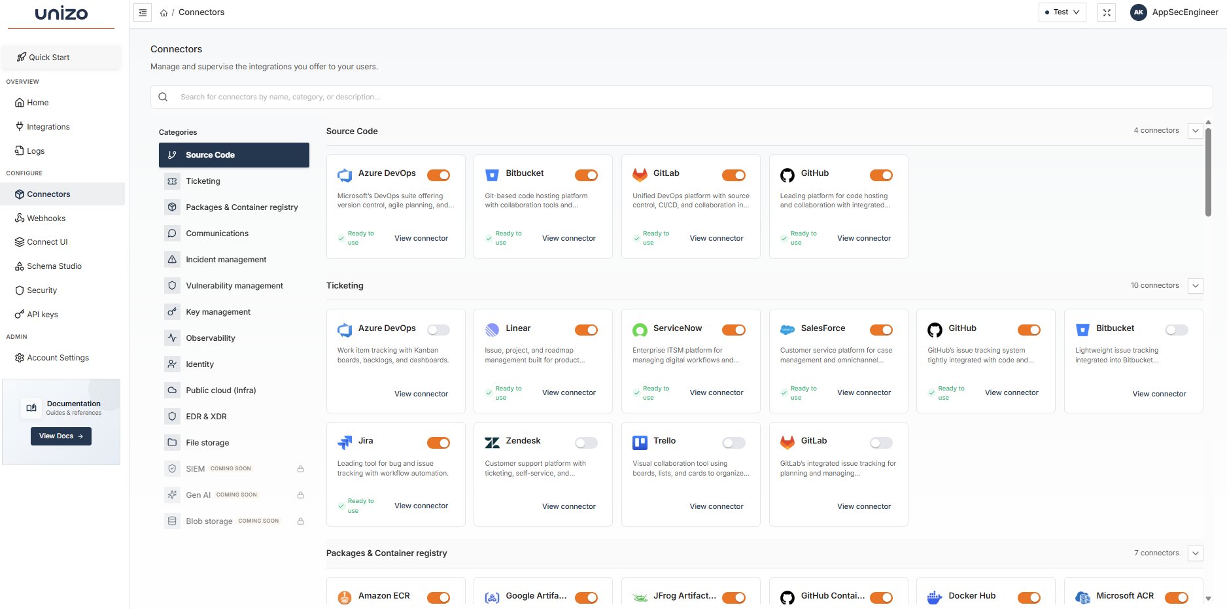Click the Jira logo icon

tap(345, 443)
